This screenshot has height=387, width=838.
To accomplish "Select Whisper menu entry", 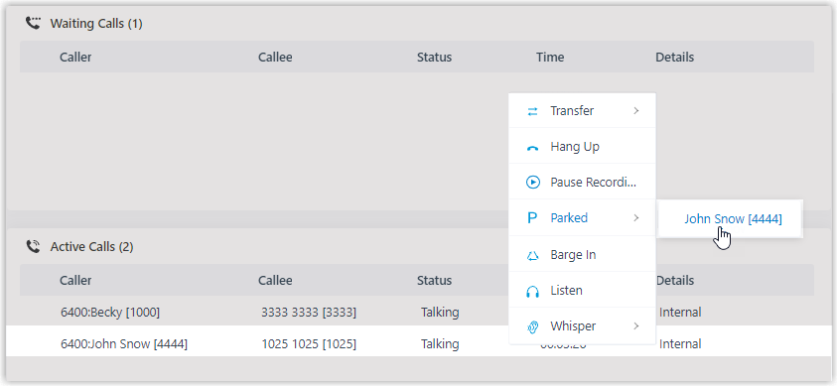I will click(582, 325).
